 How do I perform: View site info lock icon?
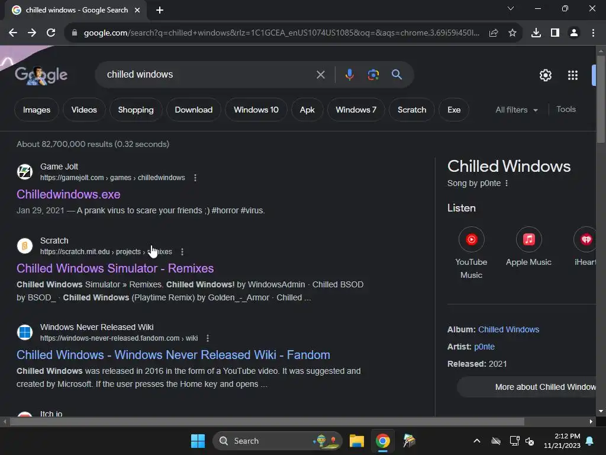(x=75, y=33)
